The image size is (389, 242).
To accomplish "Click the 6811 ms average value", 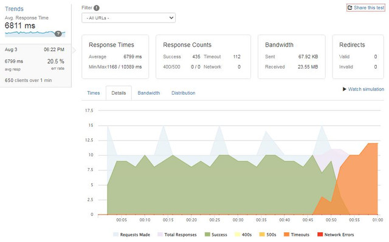I will tap(20, 25).
